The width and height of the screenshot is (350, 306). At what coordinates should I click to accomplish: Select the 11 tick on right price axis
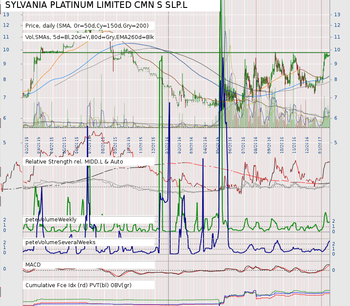click(x=337, y=37)
